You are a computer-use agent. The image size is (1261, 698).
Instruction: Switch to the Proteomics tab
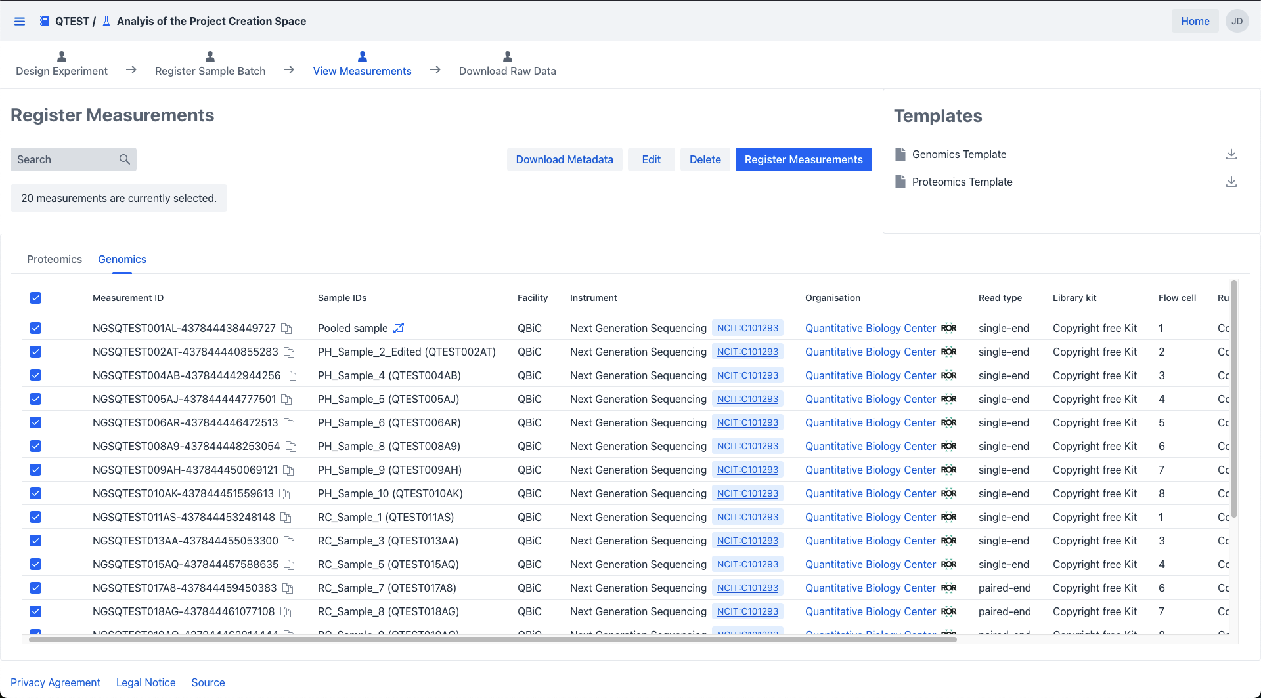pyautogui.click(x=55, y=259)
